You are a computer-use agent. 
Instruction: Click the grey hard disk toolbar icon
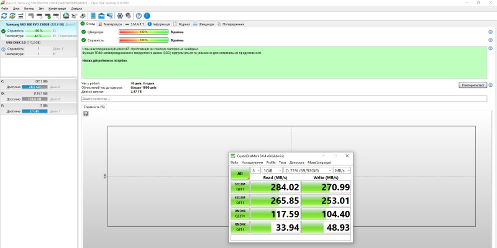[x=31, y=16]
